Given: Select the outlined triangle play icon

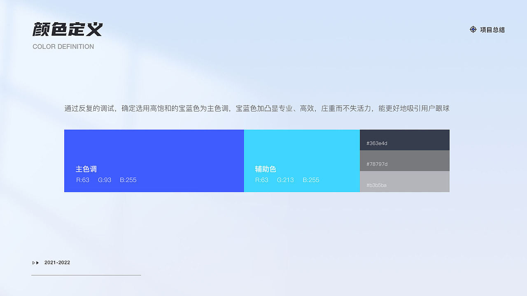Looking at the screenshot, I should [33, 262].
